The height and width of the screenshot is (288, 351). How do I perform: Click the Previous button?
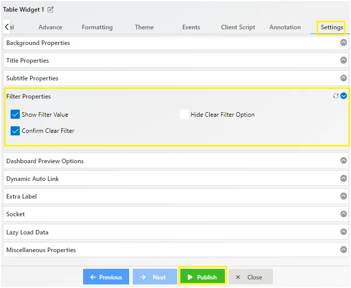[106, 277]
